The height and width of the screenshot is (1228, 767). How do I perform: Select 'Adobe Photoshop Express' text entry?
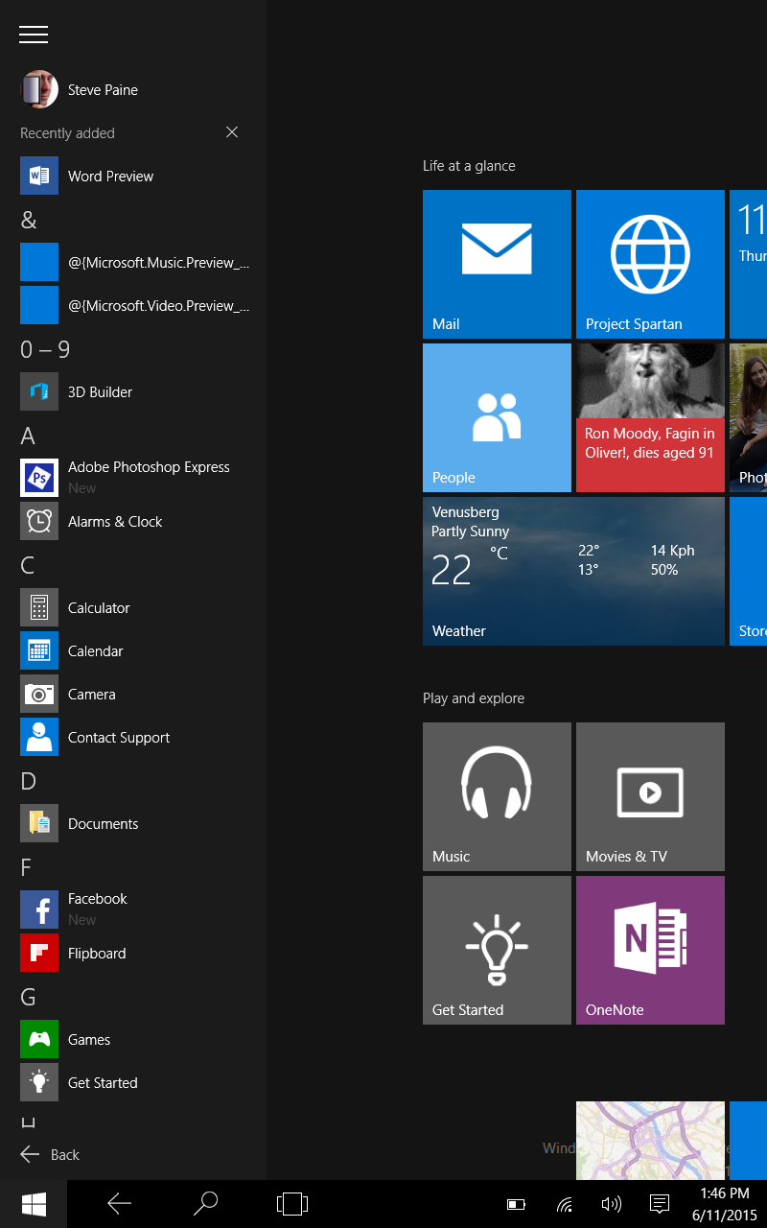tap(149, 467)
